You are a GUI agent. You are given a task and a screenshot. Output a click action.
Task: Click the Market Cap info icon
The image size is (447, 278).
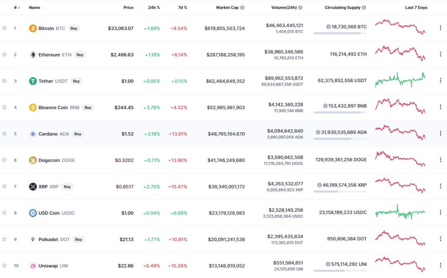(x=242, y=8)
